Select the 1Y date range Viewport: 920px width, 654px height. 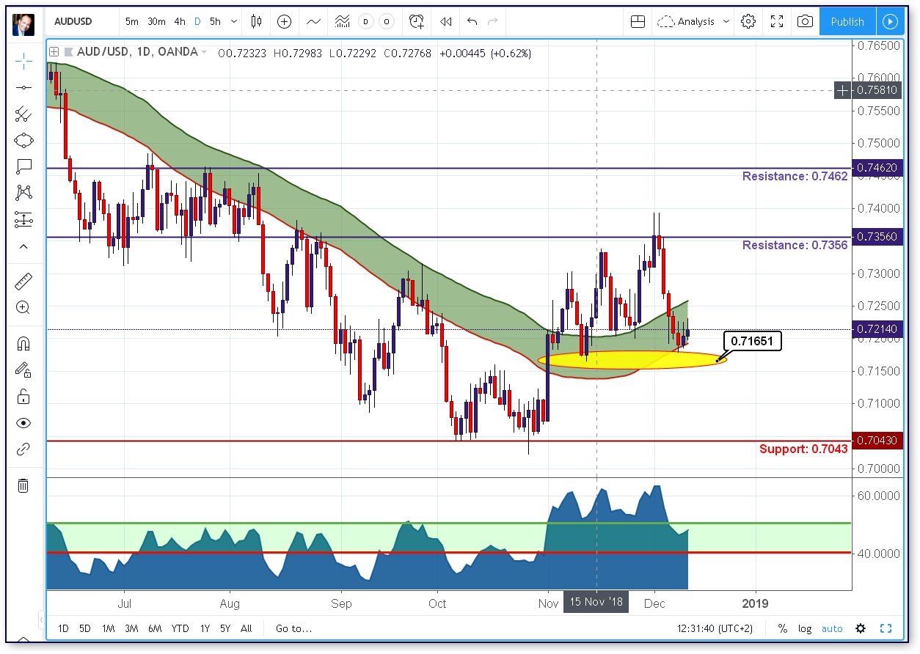coord(205,628)
